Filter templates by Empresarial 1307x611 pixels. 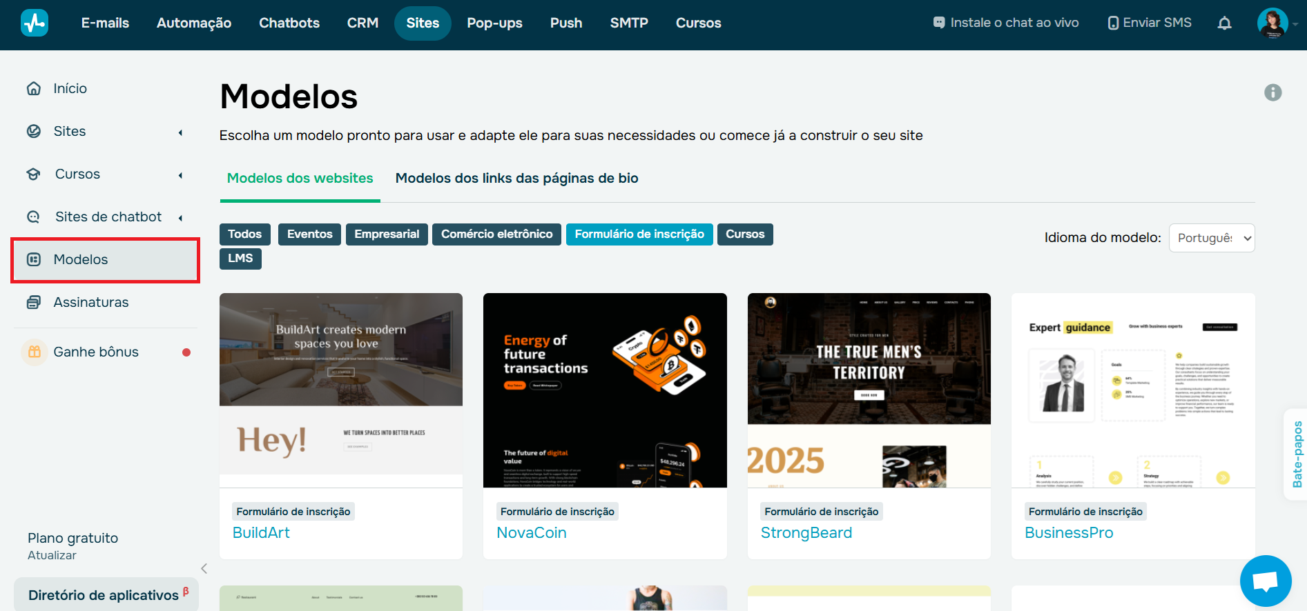coord(387,234)
